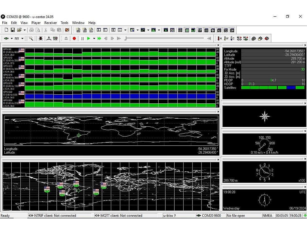
Task: Trigger Warmstart with the thermometer W icon
Action: click(226, 38)
